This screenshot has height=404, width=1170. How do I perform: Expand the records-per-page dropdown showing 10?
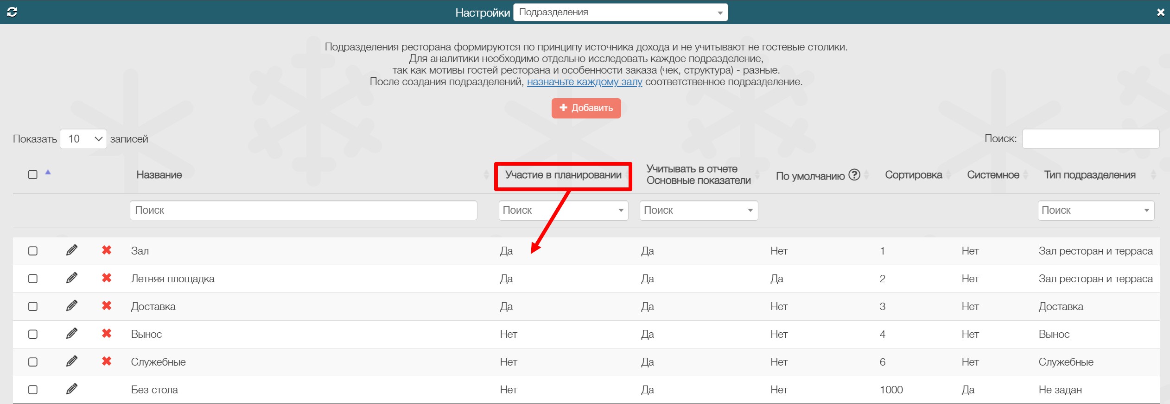click(83, 139)
